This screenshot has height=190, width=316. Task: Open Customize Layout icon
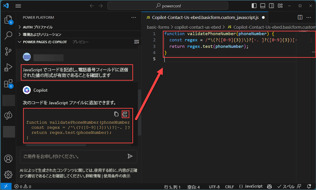[x=280, y=6]
